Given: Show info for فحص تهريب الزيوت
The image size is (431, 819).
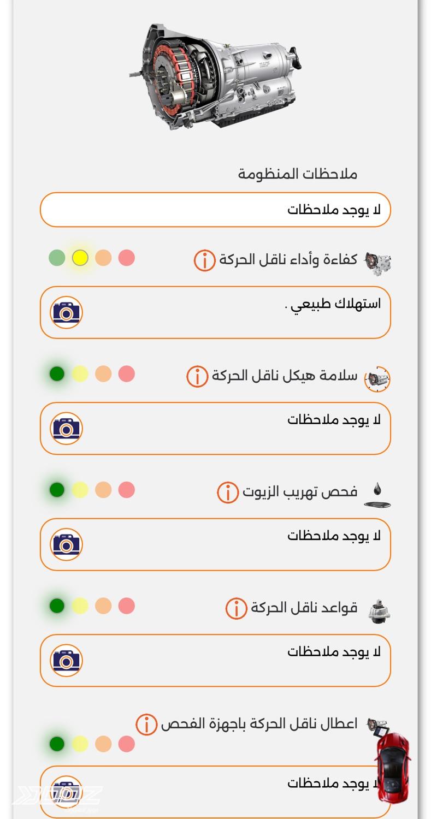Looking at the screenshot, I should (228, 492).
